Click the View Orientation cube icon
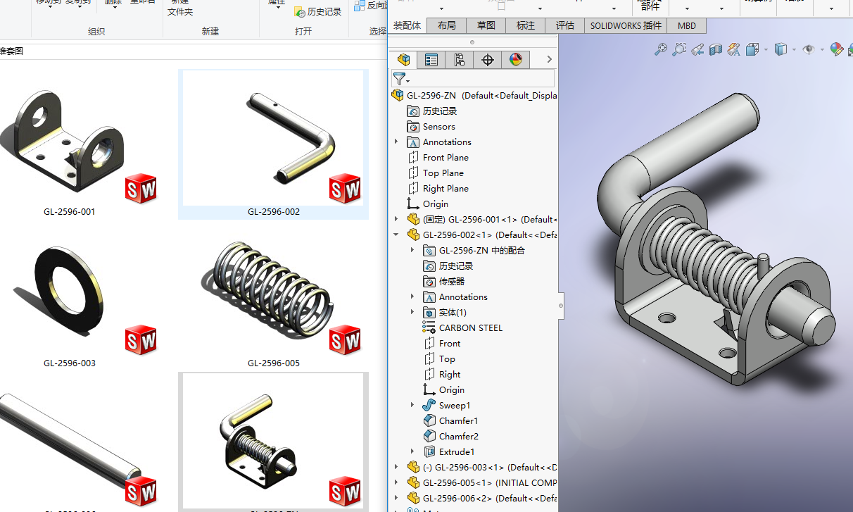This screenshot has width=853, height=512. coord(752,49)
